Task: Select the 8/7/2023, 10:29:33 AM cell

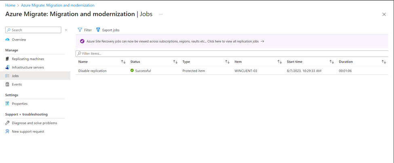Action: point(304,71)
